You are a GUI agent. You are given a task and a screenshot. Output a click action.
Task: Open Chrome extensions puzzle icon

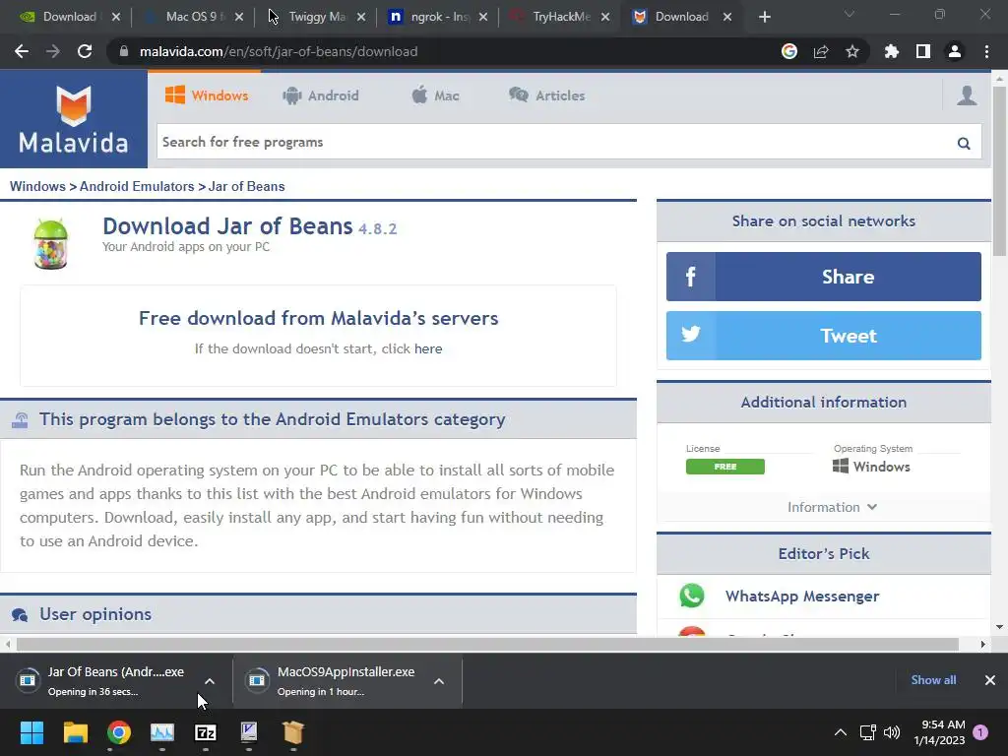click(892, 51)
